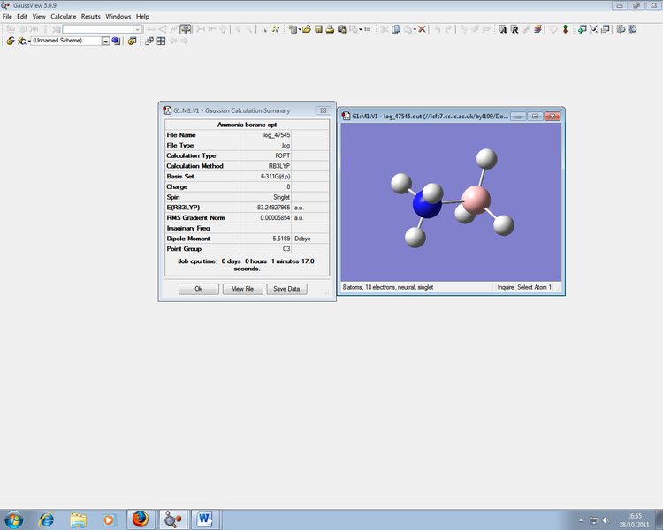The image size is (663, 530).
Task: Click the Basis Set value 6-311G(d,p)
Action: 275,177
